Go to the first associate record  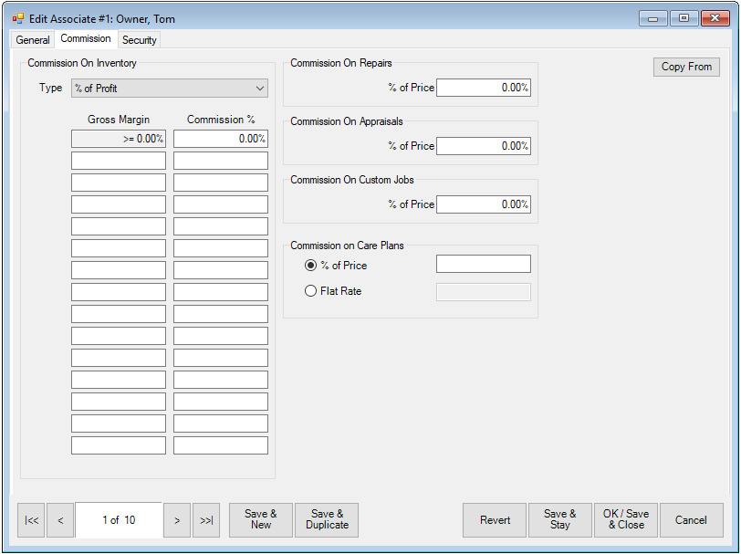click(x=32, y=520)
